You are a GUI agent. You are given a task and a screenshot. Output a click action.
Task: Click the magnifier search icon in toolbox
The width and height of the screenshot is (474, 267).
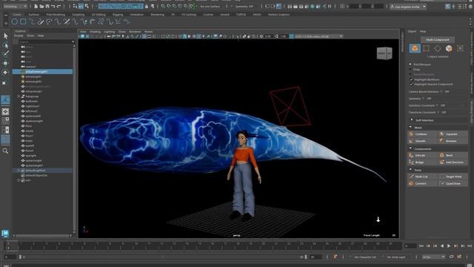pos(5,151)
